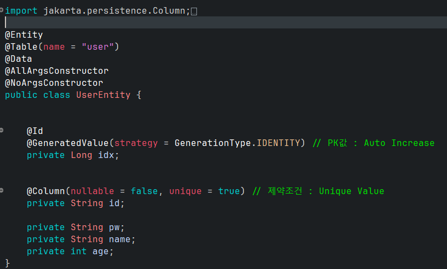The width and height of the screenshot is (447, 269).
Task: Collapse the fold marker beside @Id
Action: [2, 130]
